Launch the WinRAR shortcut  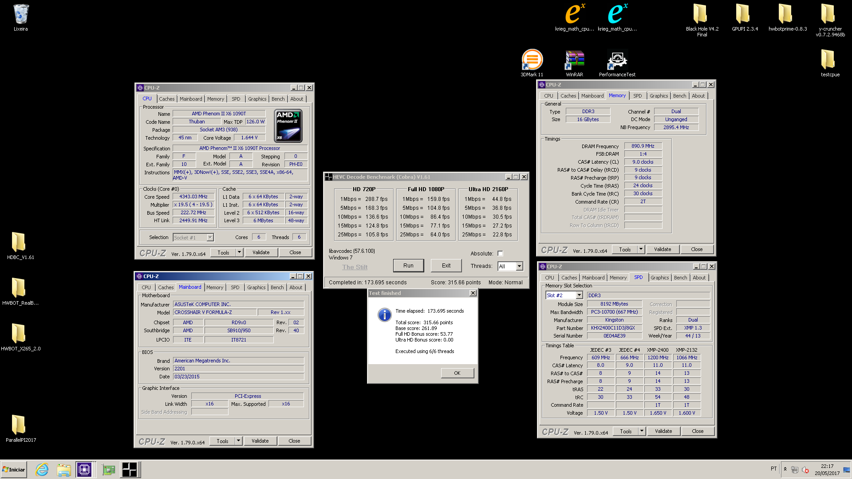574,59
